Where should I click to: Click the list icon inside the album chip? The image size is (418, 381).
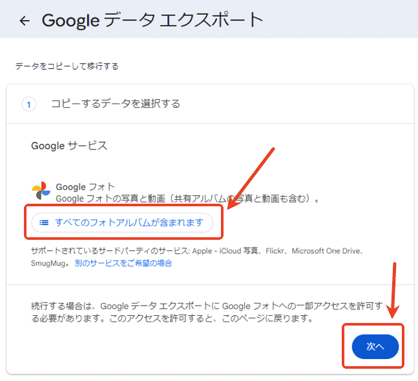coord(44,222)
